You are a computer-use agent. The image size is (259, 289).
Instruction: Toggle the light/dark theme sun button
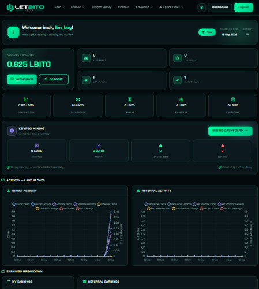point(202,8)
